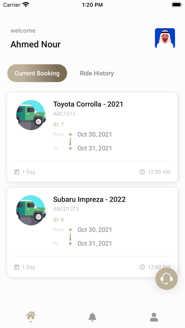Tap the Ahmed Nour name heading
This screenshot has width=185, height=328.
pos(35,44)
